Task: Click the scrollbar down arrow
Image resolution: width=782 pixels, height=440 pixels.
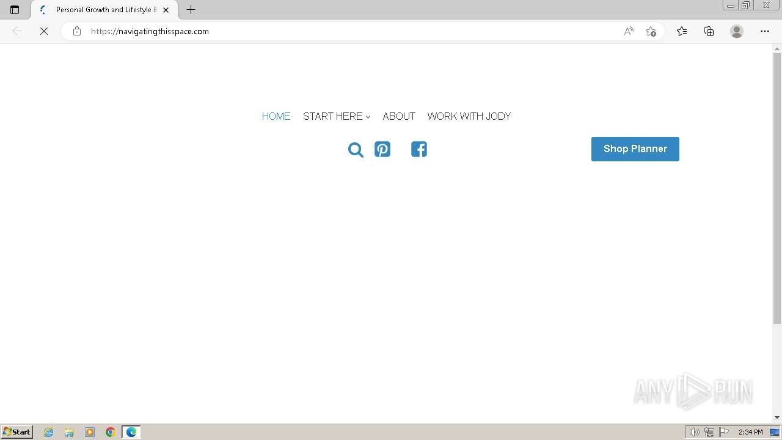Action: pyautogui.click(x=777, y=417)
